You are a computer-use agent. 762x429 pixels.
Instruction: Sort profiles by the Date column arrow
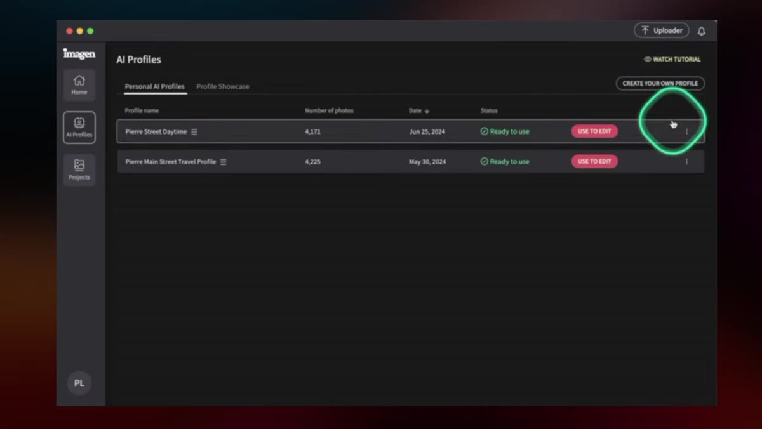coord(427,111)
